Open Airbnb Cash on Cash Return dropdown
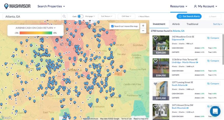224x120 pixels. (x=35, y=28)
